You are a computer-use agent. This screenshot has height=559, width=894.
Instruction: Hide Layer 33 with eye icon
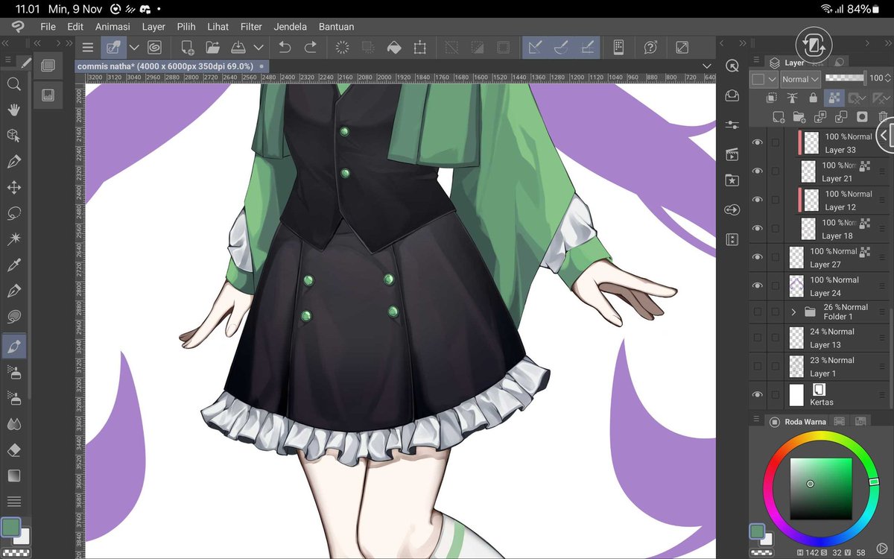point(758,142)
